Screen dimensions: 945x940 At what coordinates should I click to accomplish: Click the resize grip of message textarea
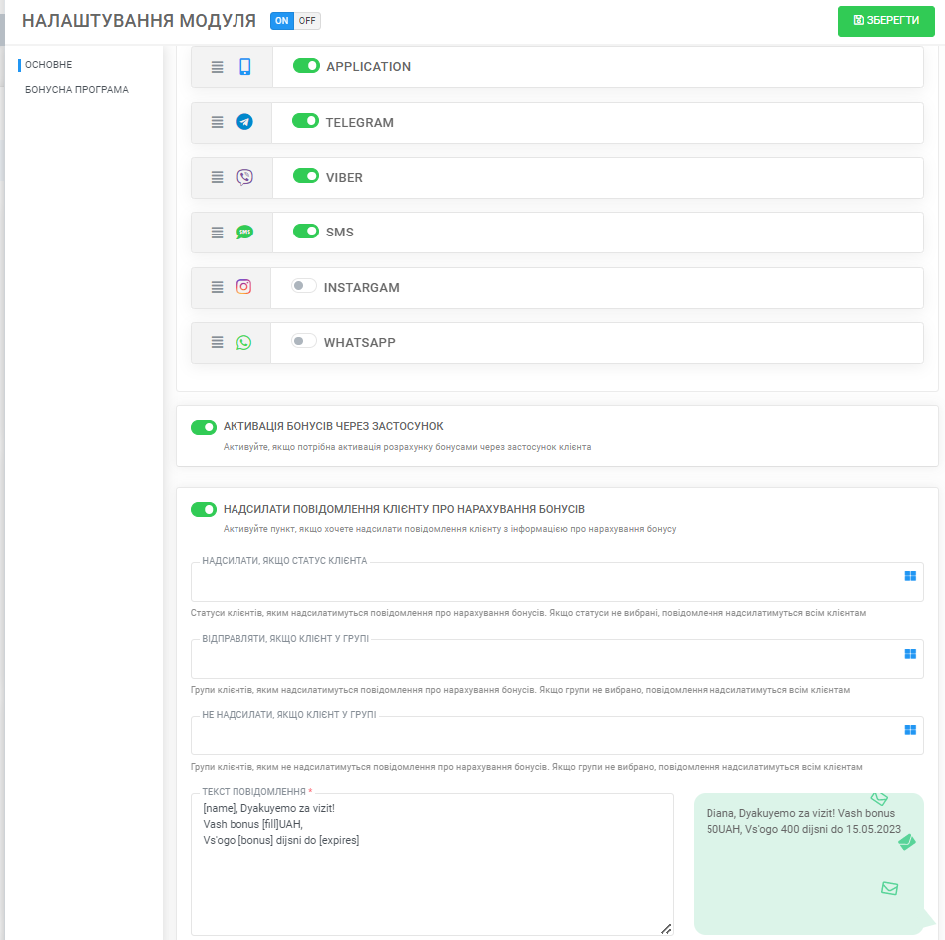[x=666, y=929]
